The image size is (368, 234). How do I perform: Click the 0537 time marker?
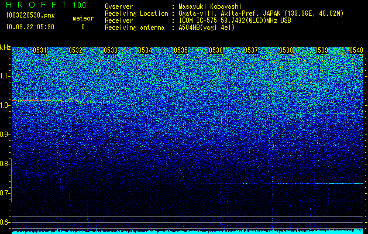pyautogui.click(x=251, y=50)
